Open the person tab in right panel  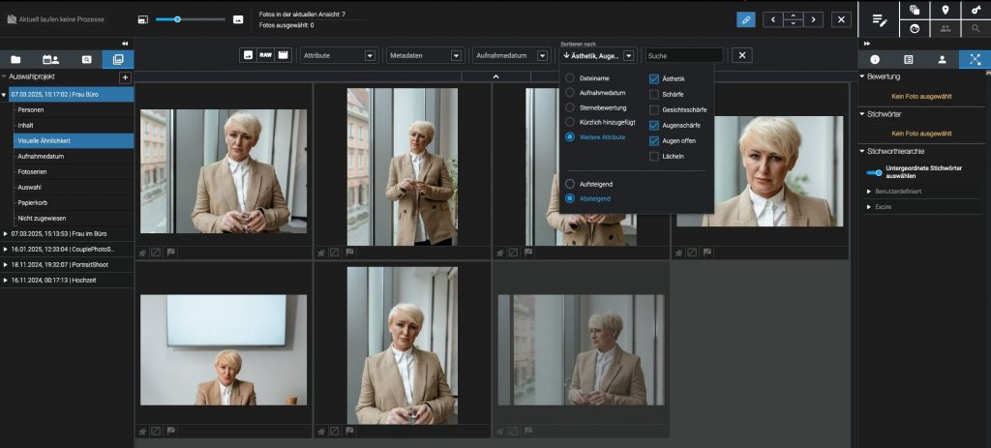click(942, 59)
